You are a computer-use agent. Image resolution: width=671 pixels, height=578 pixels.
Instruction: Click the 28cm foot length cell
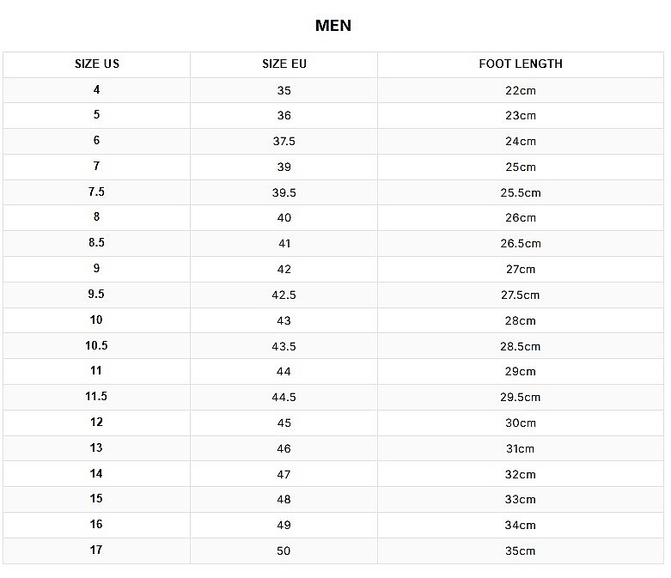click(x=521, y=320)
